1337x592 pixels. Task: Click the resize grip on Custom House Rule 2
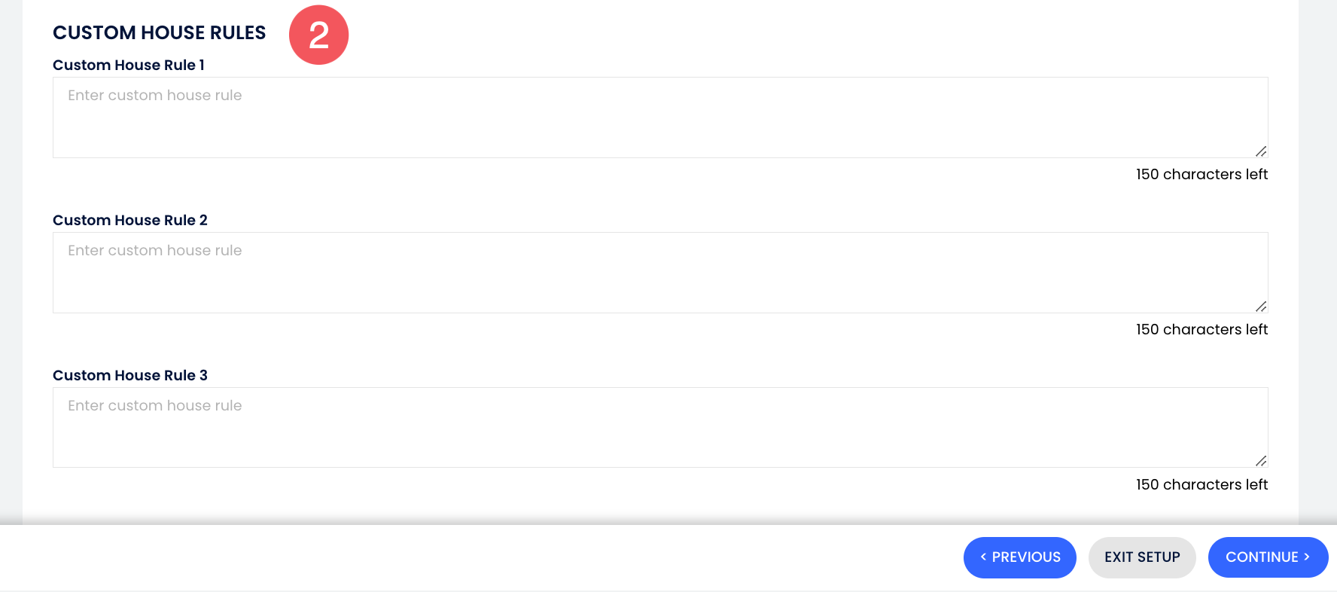tap(1261, 307)
